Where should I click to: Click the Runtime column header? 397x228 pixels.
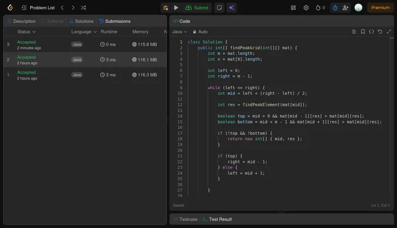(x=109, y=31)
